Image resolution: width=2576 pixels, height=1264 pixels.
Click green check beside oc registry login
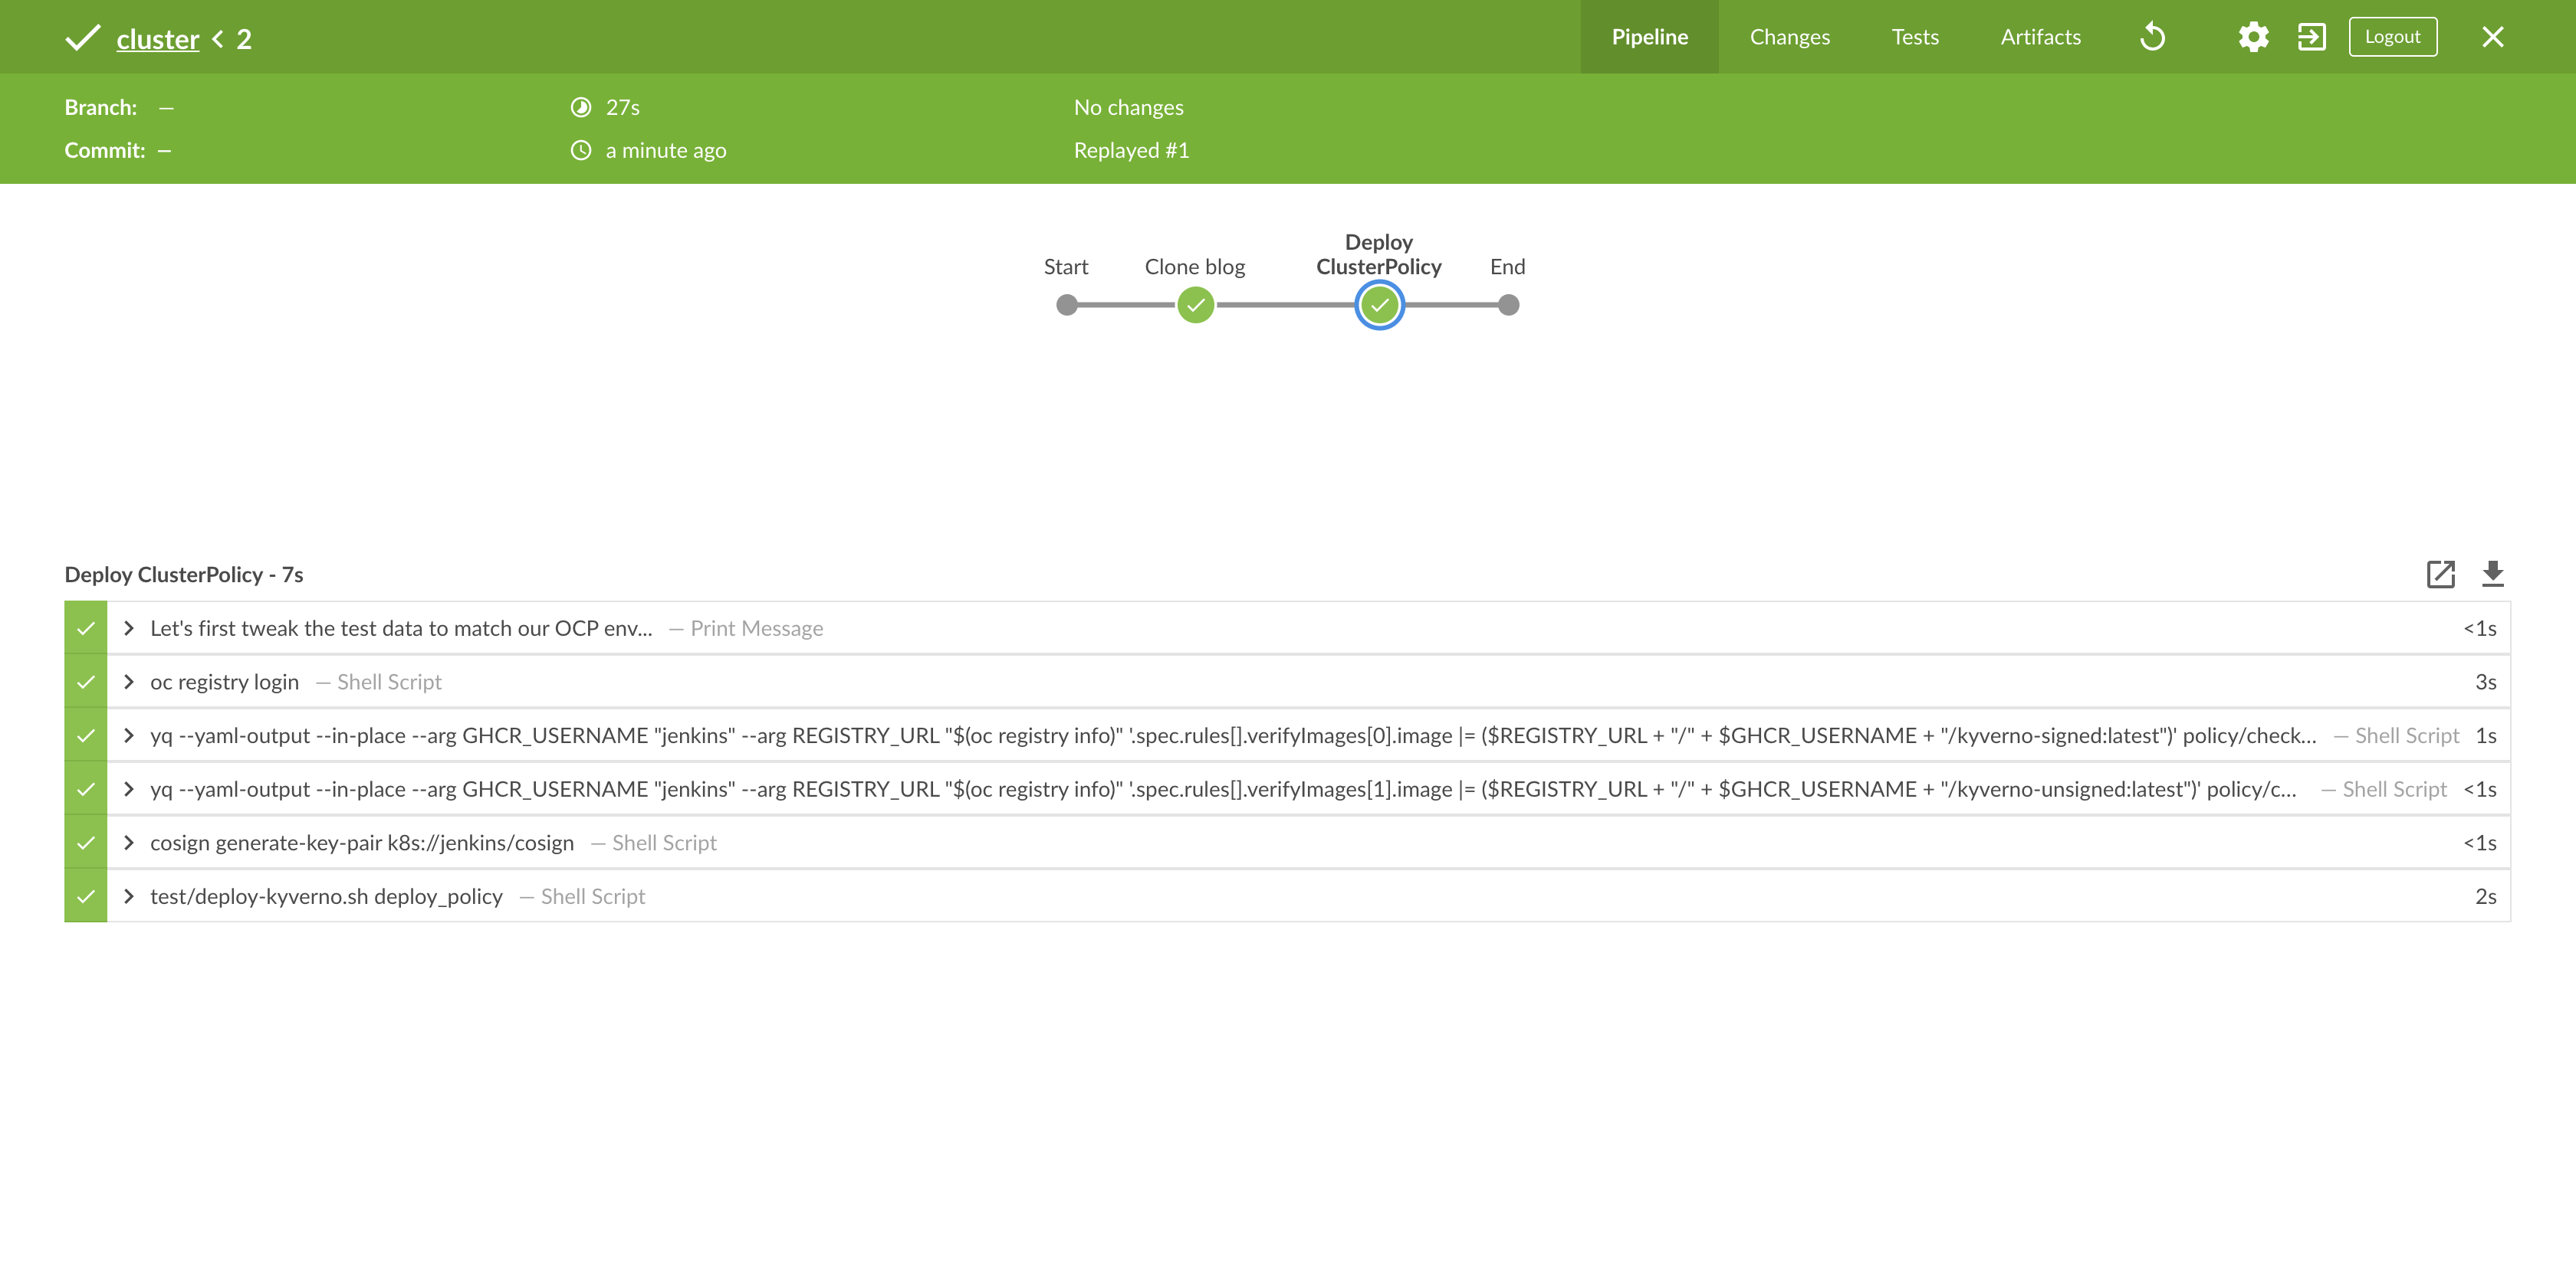point(86,682)
